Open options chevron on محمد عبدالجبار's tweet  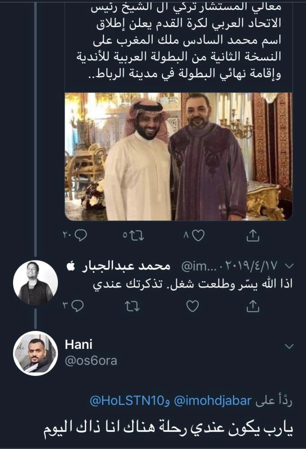pos(289,267)
